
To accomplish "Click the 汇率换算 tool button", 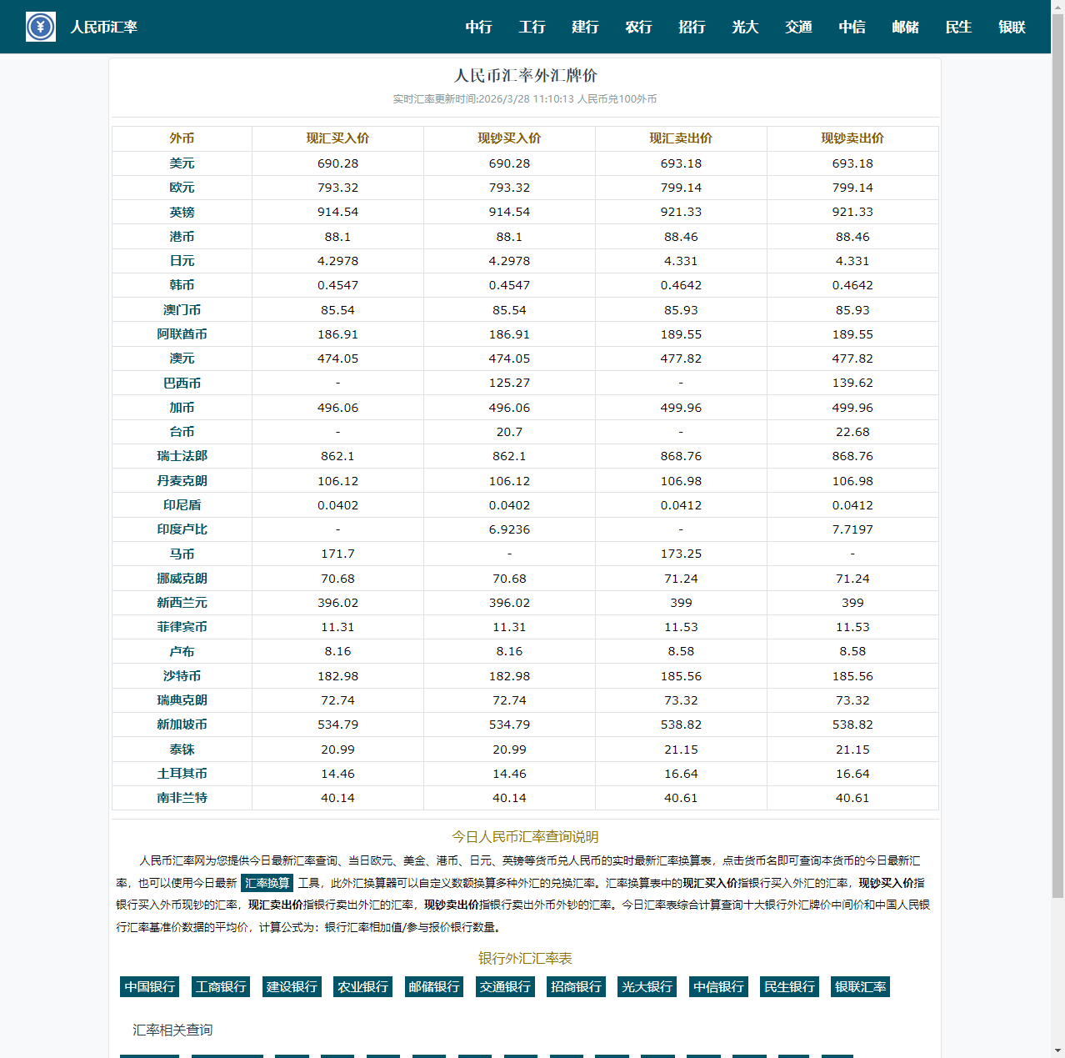I will coord(267,883).
